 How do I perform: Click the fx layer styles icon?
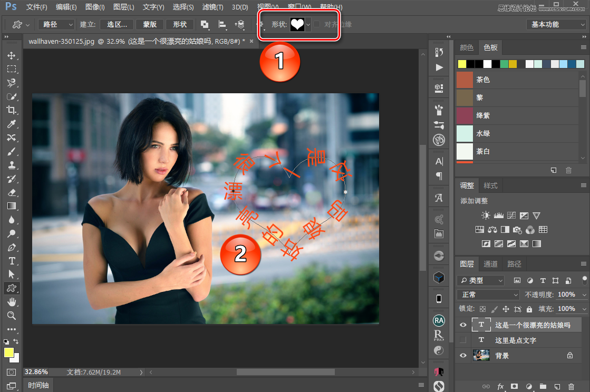pyautogui.click(x=501, y=386)
